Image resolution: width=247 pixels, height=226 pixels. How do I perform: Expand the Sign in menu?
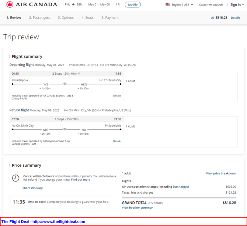[237, 5]
